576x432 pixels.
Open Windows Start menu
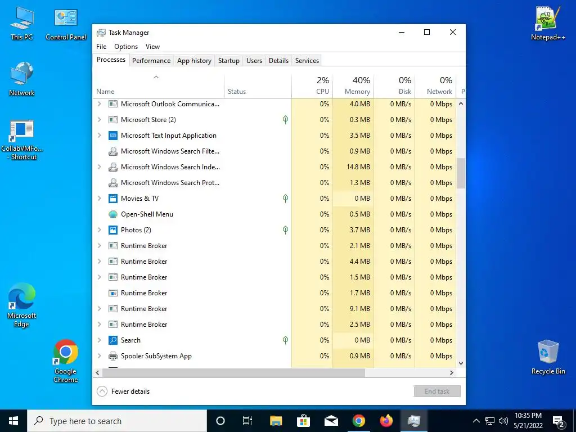(13, 421)
